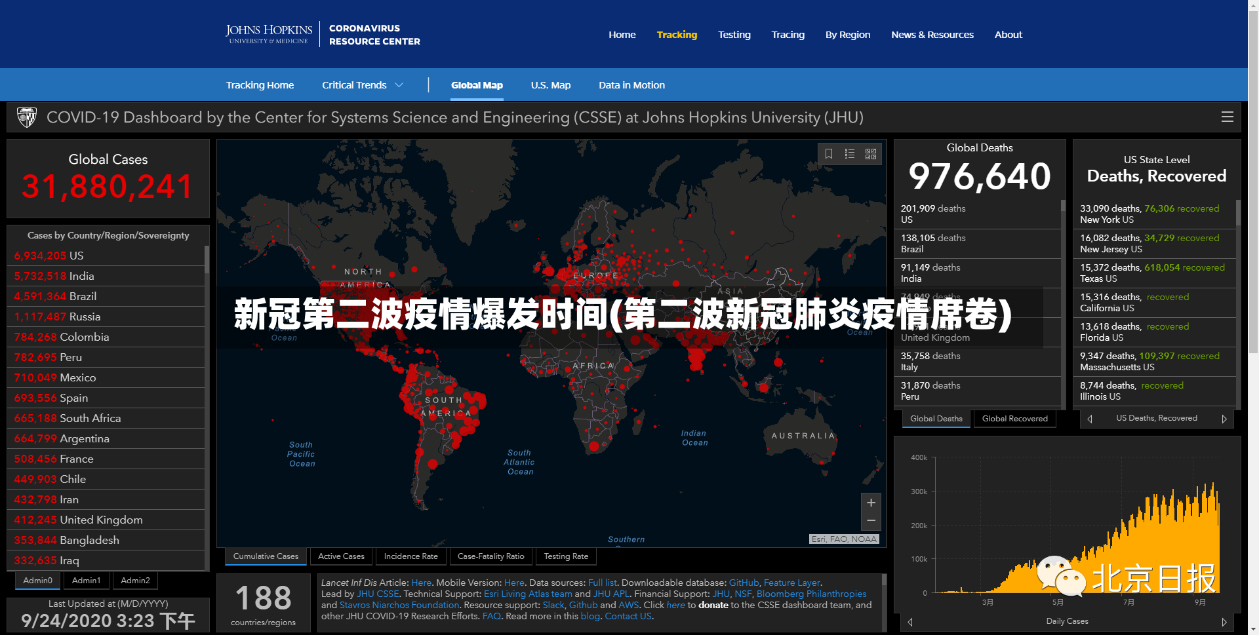The image size is (1259, 635).
Task: Open the map legend list icon
Action: point(850,154)
